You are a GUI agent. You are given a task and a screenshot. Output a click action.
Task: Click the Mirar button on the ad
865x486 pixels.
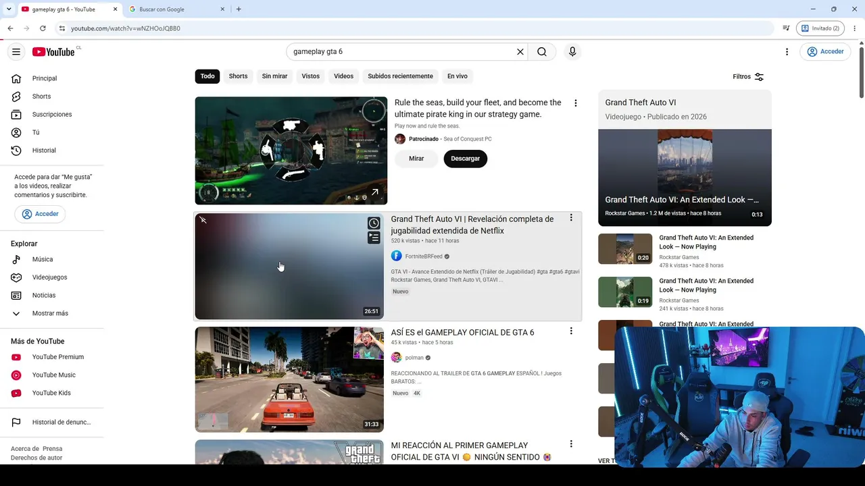pyautogui.click(x=416, y=159)
